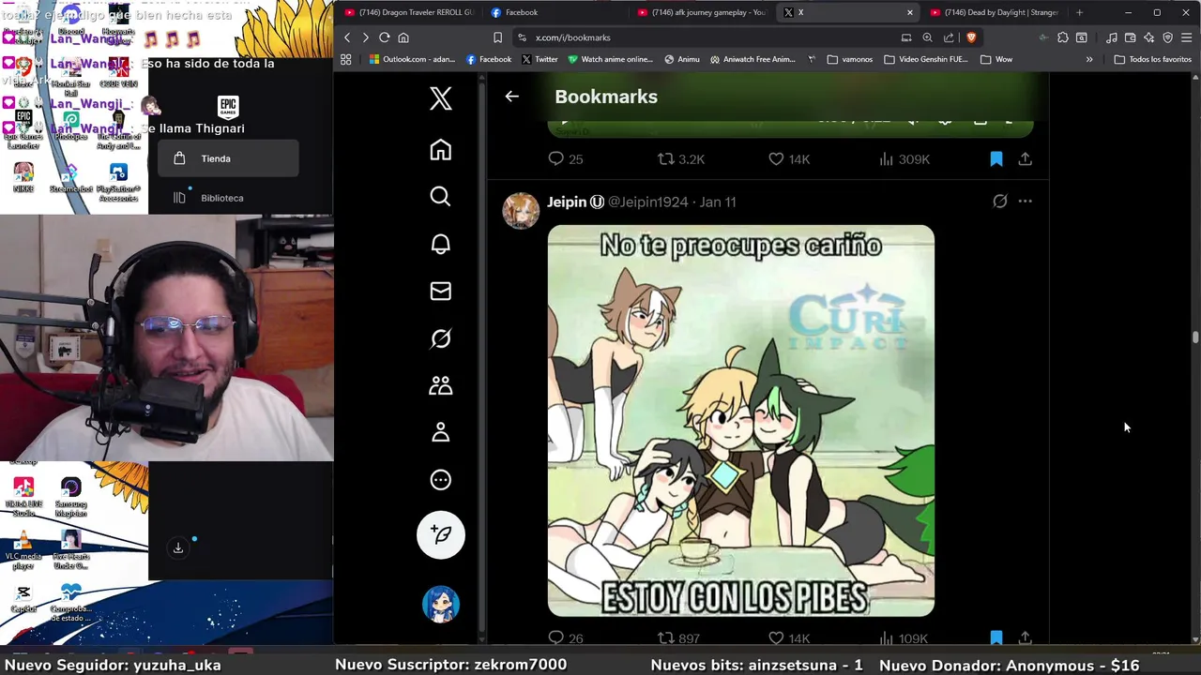Reply to Jeipin post with 26 comments

(x=565, y=637)
